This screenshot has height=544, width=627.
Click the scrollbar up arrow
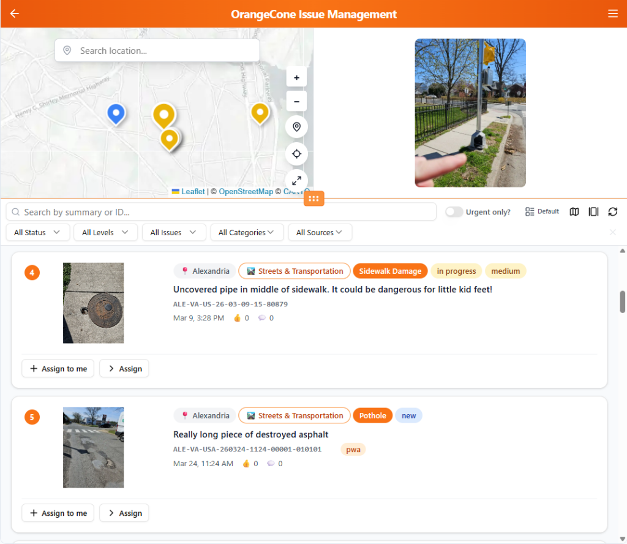tap(622, 251)
